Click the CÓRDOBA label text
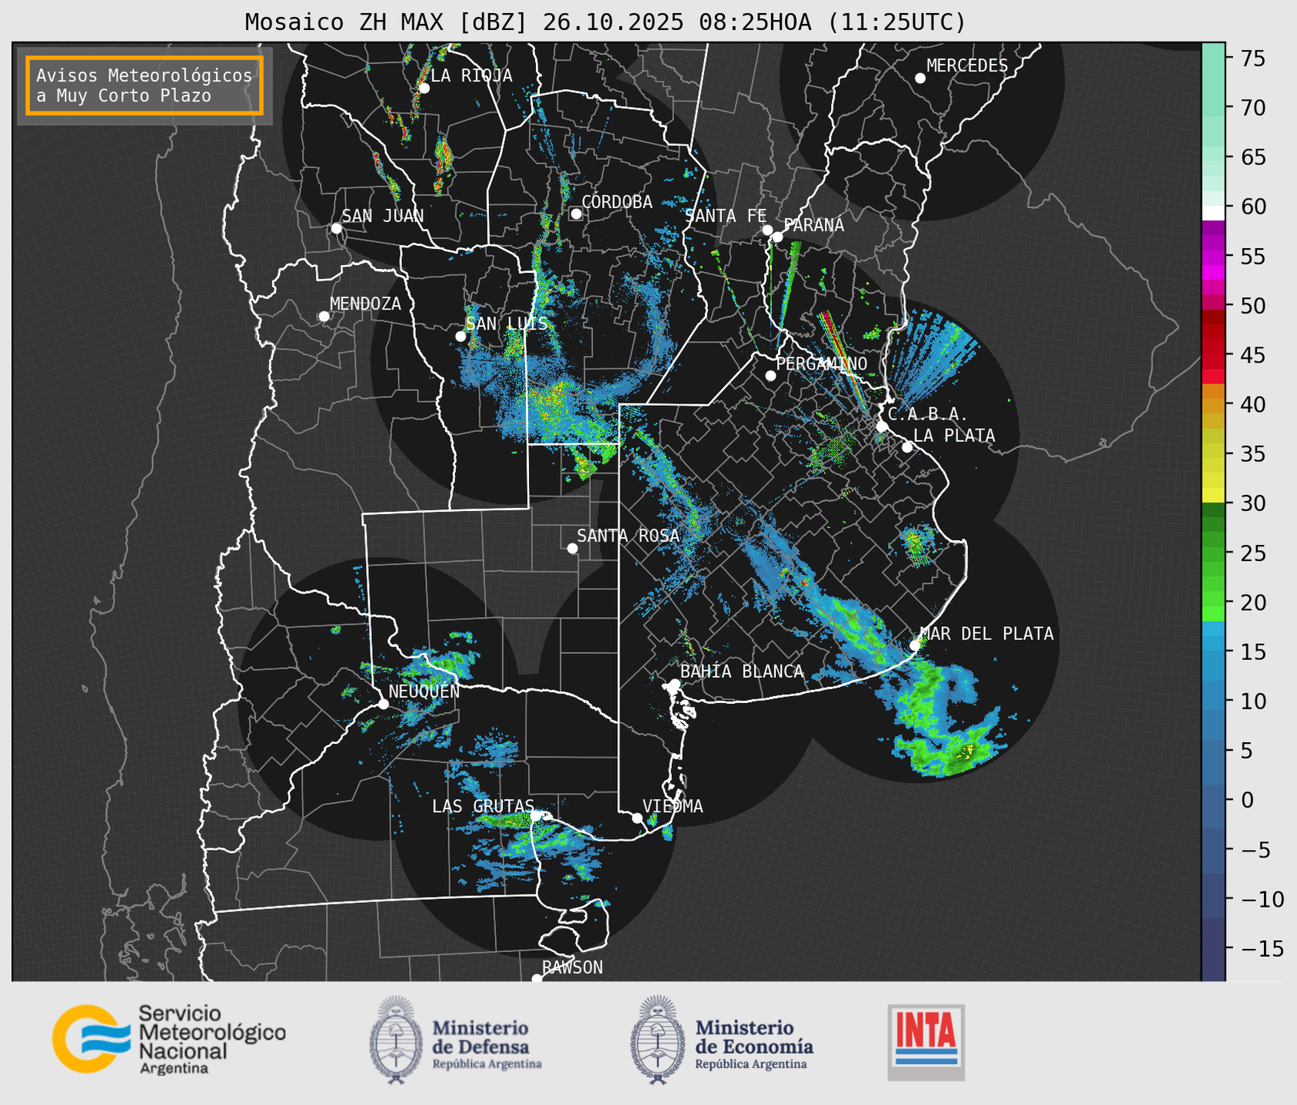The width and height of the screenshot is (1297, 1105). (x=617, y=201)
